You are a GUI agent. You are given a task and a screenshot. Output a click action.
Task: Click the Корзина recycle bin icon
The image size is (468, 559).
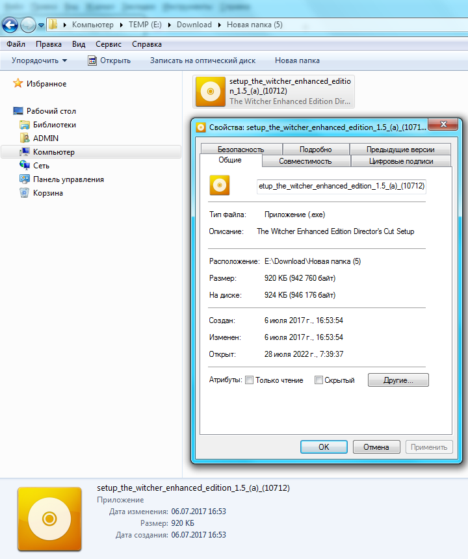click(x=24, y=193)
